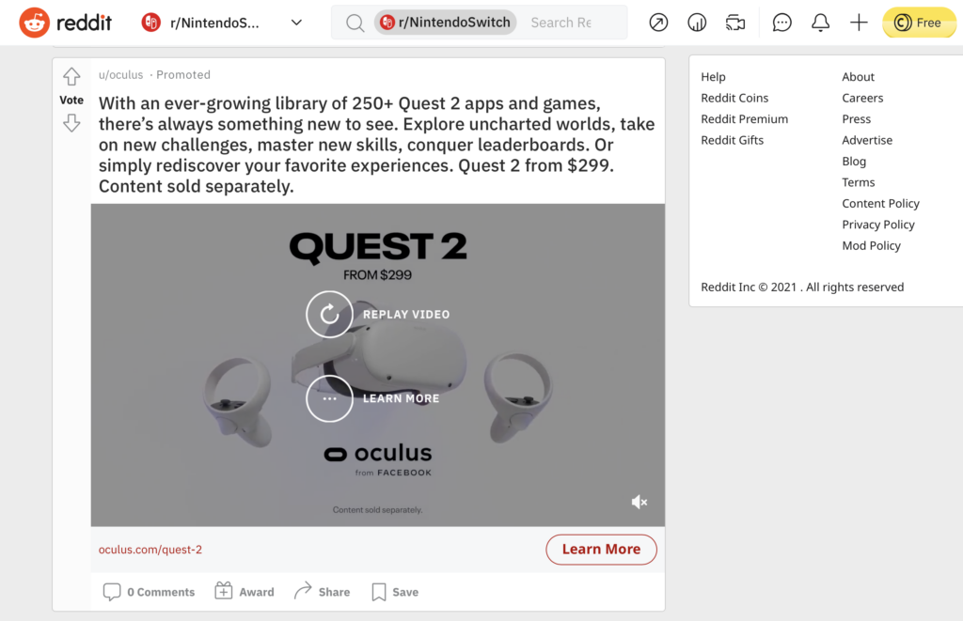Give the post an Award
The image size is (963, 621).
point(244,592)
